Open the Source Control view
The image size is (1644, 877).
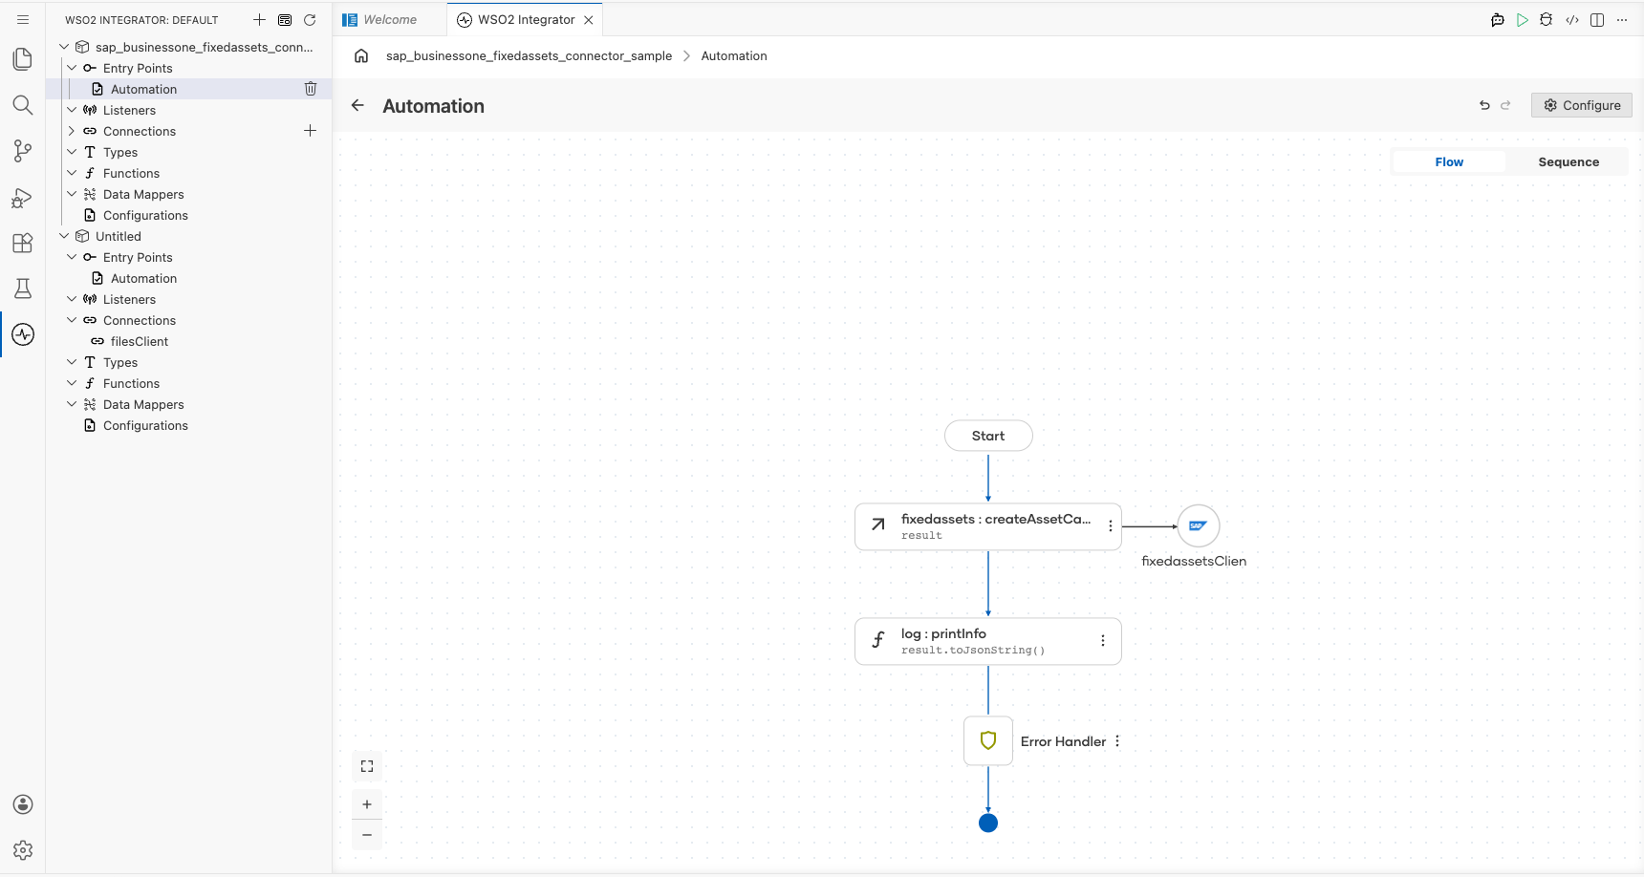point(23,151)
